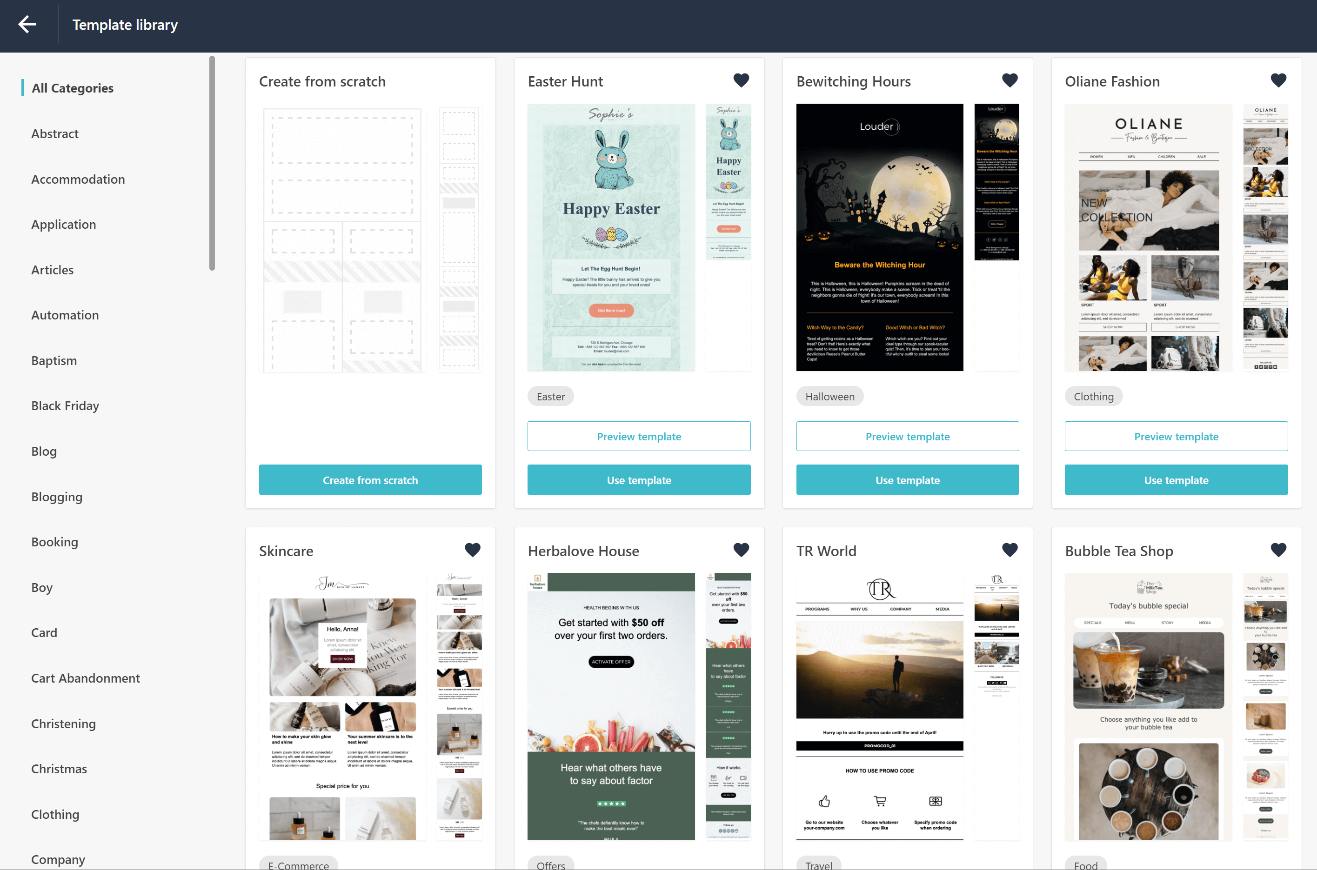The image size is (1317, 870).
Task: Navigate to Black Friday category
Action: point(64,405)
